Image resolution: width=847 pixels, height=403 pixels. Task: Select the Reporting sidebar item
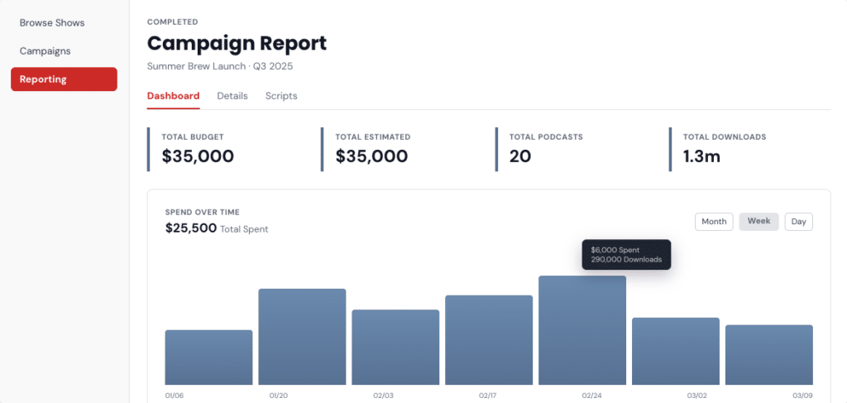(64, 79)
